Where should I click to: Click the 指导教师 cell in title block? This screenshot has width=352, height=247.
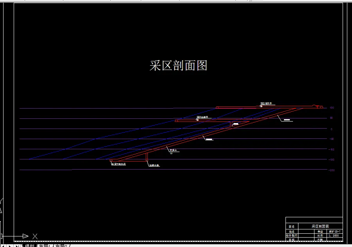click(292, 236)
